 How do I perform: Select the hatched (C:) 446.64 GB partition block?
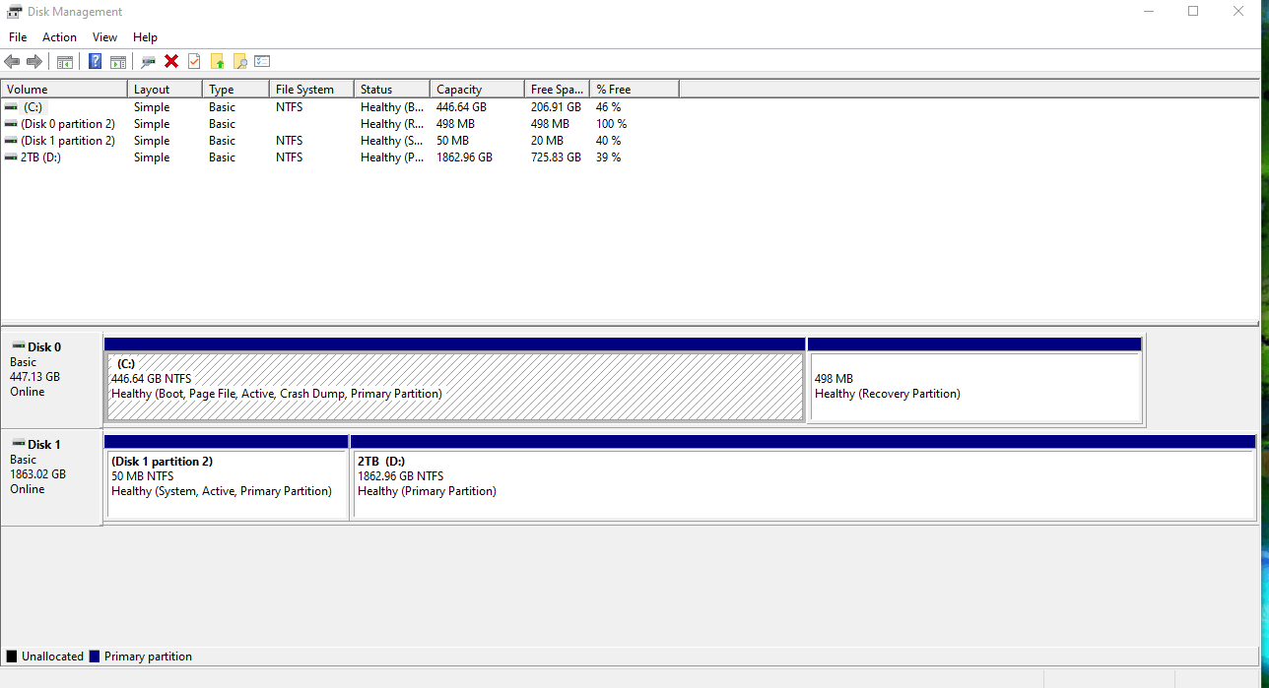click(454, 386)
